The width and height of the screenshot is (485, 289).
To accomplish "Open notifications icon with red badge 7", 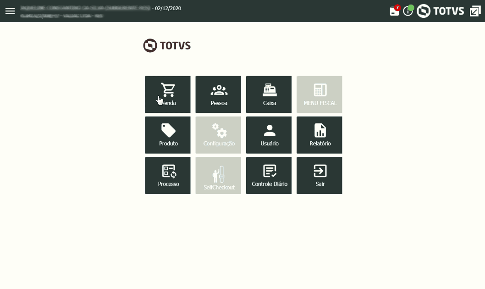I will coord(395,11).
